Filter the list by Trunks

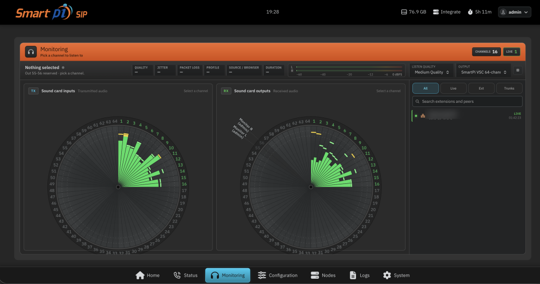click(x=509, y=89)
